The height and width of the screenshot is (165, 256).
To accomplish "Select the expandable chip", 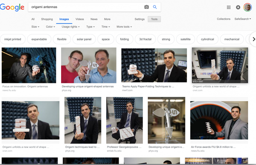I will (x=39, y=39).
